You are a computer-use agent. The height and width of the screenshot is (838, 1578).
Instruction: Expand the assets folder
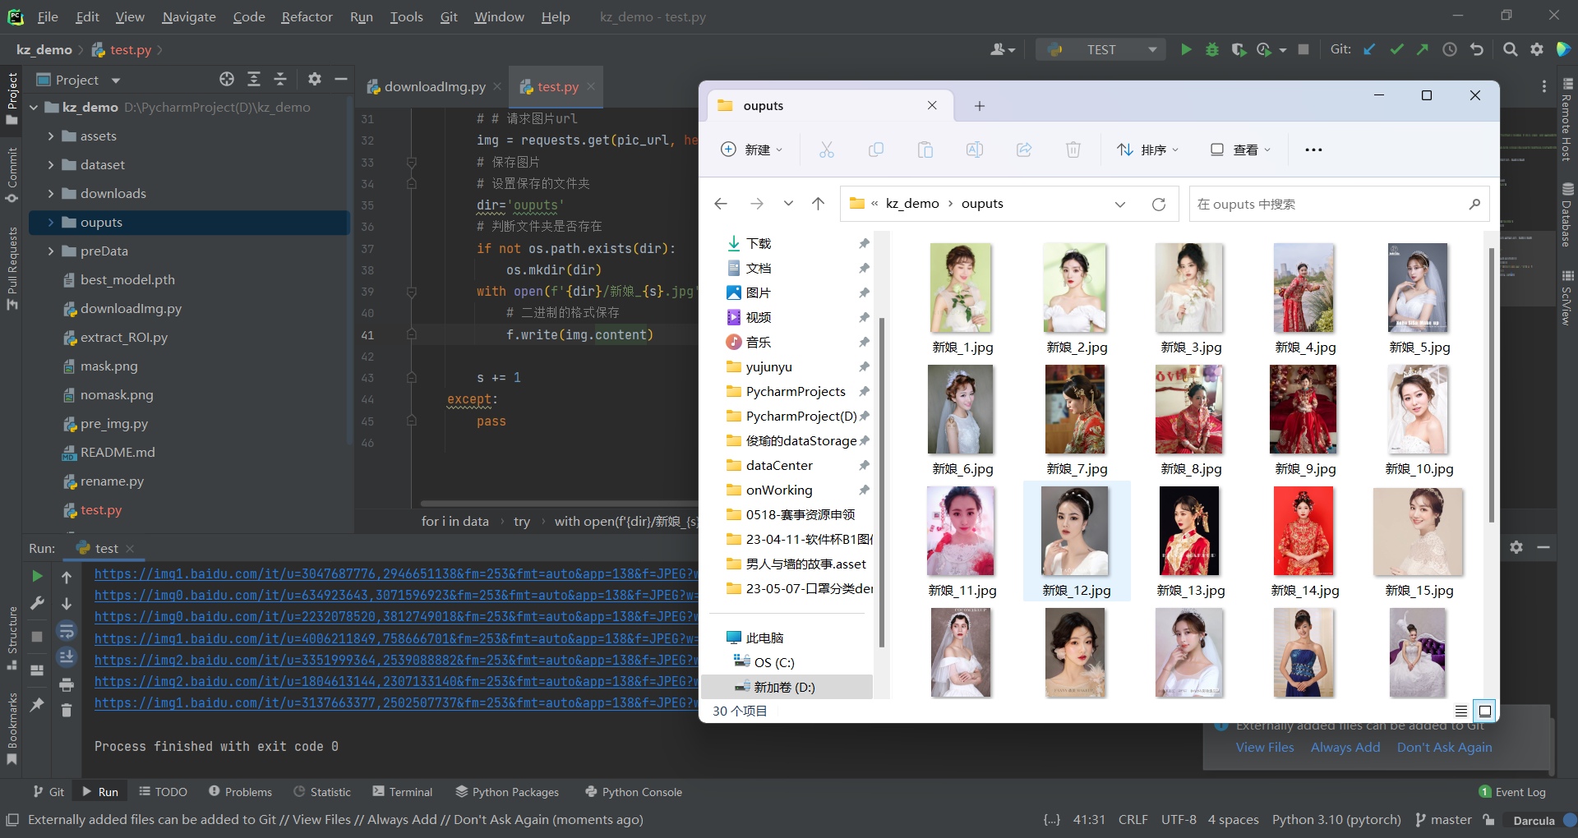pos(51,136)
